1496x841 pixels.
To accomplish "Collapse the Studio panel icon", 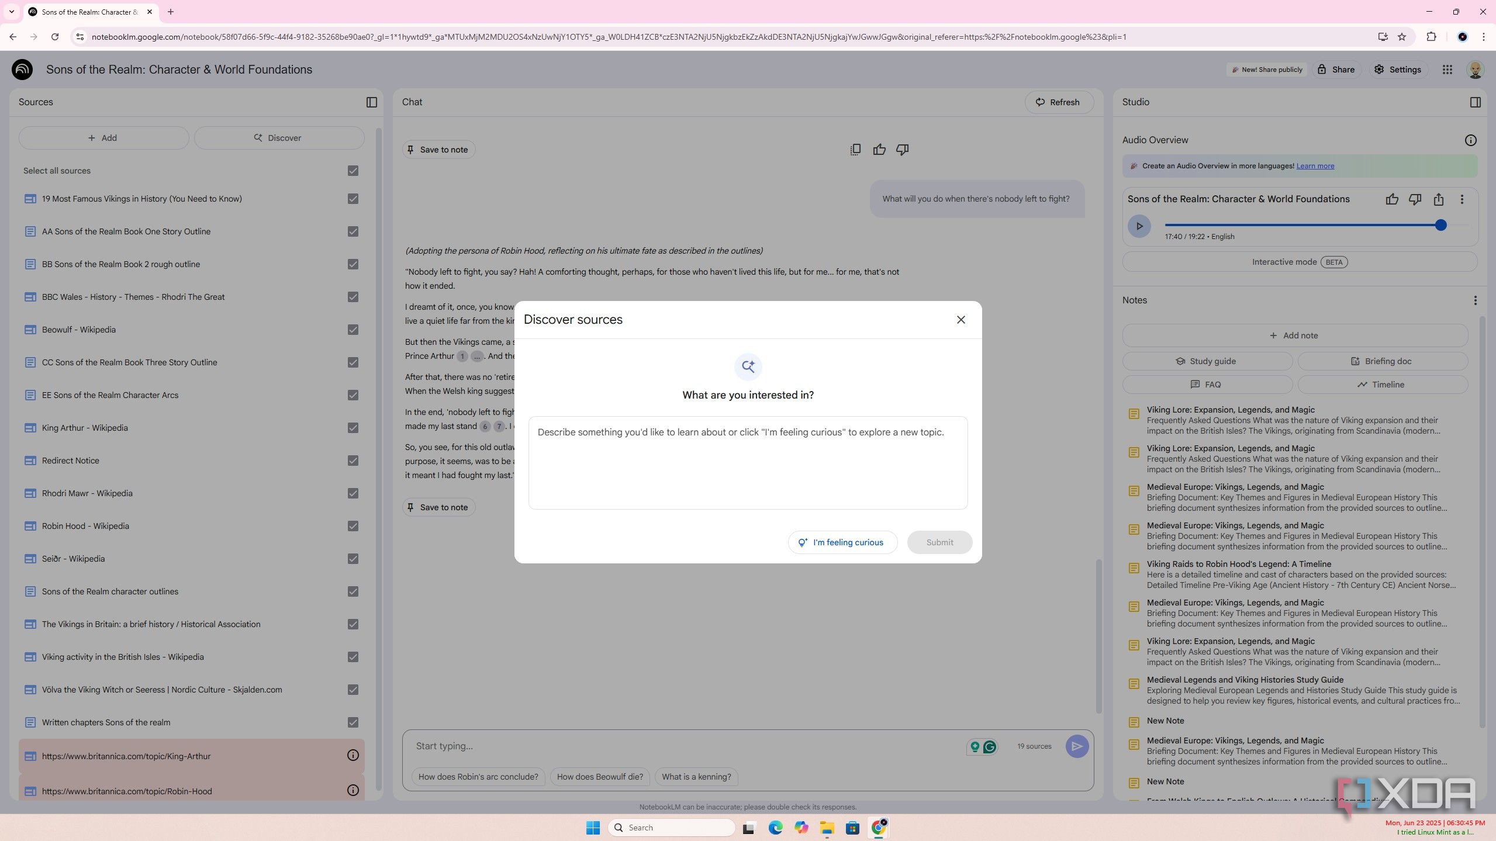I will click(1475, 102).
